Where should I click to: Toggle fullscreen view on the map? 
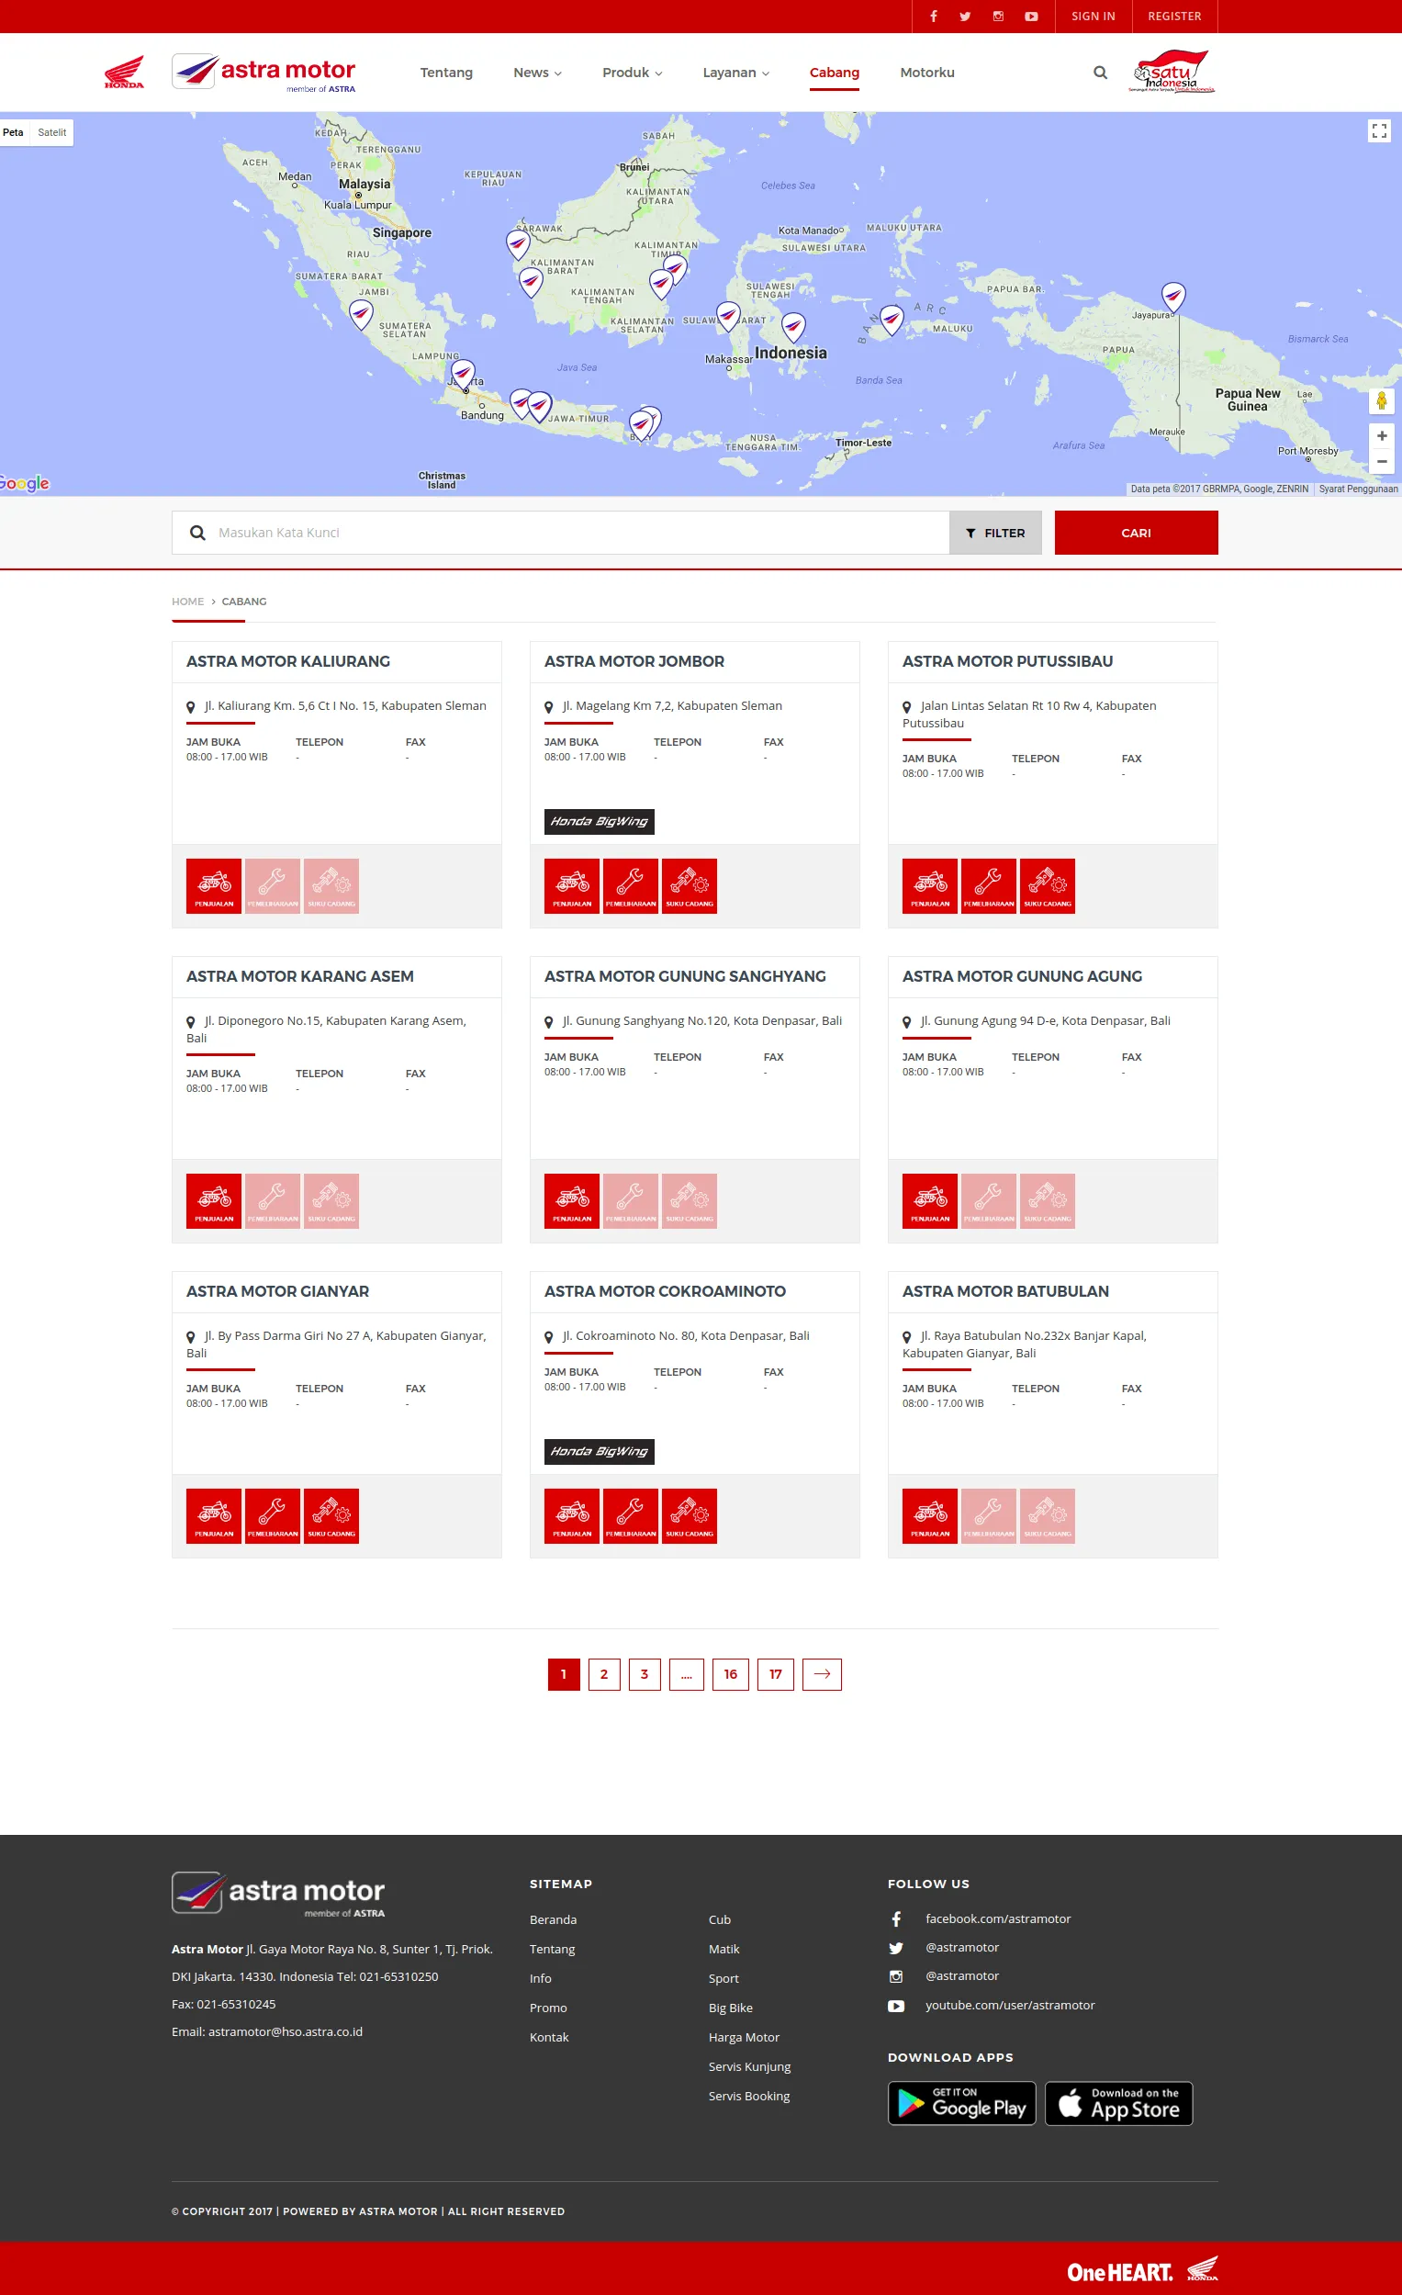click(1379, 131)
